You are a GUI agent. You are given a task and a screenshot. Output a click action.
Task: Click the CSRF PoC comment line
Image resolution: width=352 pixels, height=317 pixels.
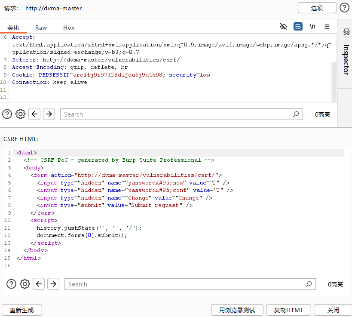[x=119, y=160]
